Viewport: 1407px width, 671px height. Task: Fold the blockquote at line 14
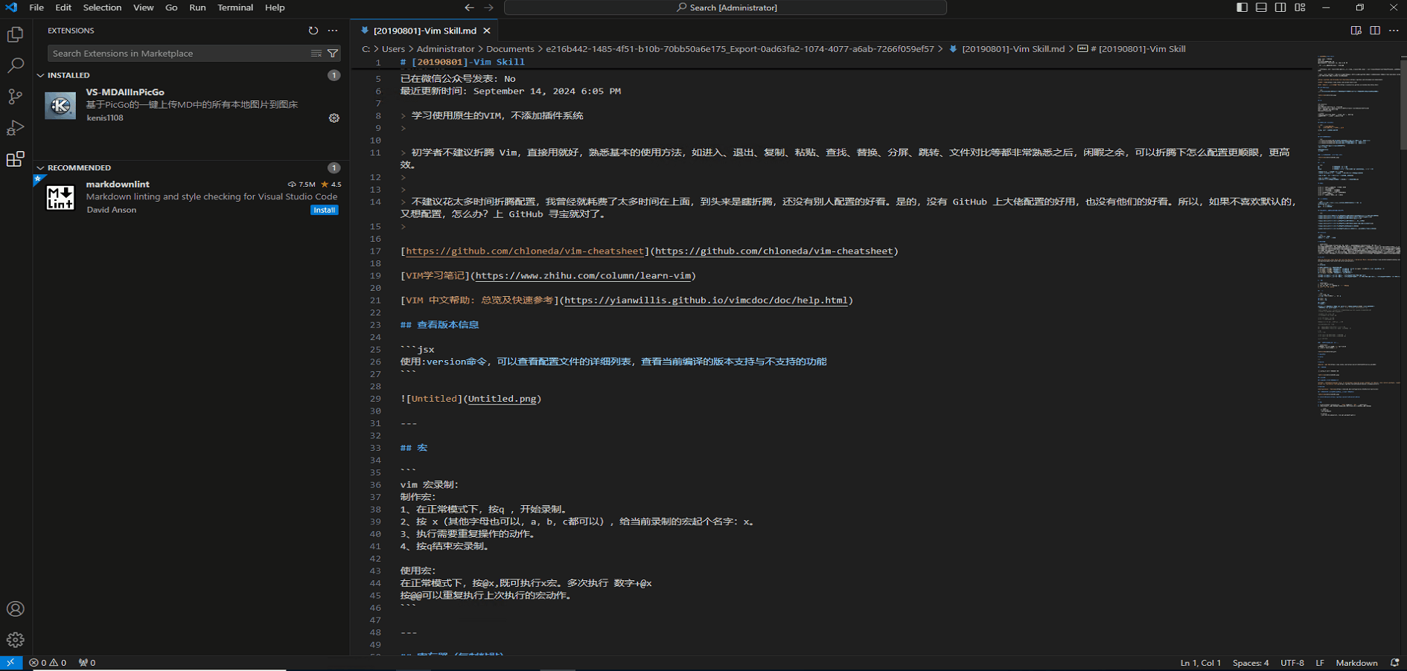403,202
